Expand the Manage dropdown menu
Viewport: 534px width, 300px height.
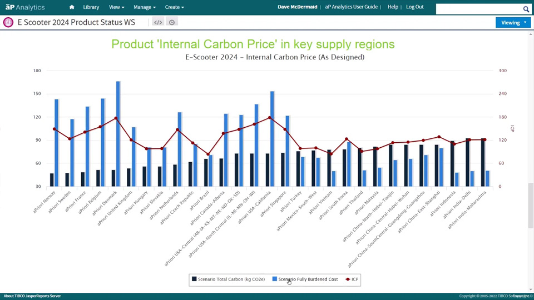tap(144, 7)
